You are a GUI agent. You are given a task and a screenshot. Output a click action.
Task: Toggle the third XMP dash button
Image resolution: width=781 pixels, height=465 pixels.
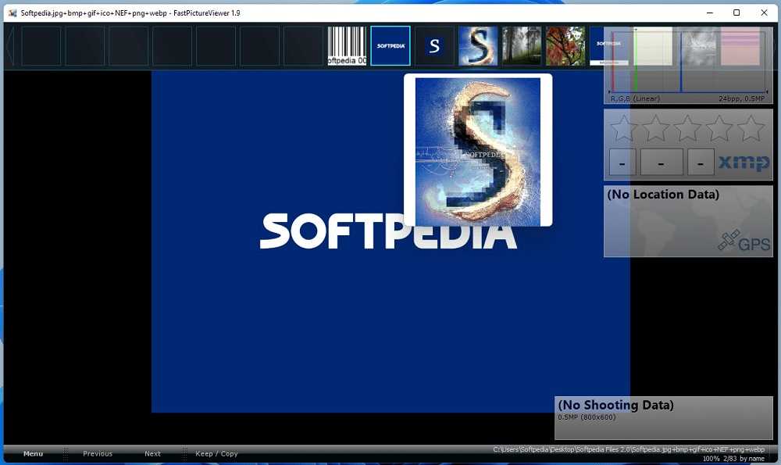(x=701, y=163)
